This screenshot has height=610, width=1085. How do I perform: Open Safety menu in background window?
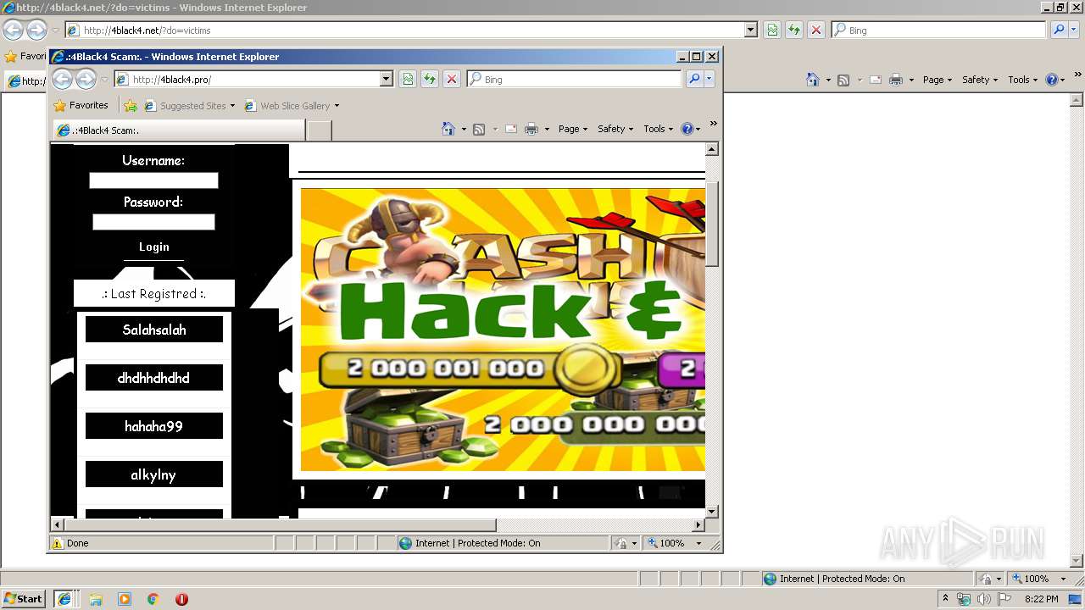[x=980, y=80]
